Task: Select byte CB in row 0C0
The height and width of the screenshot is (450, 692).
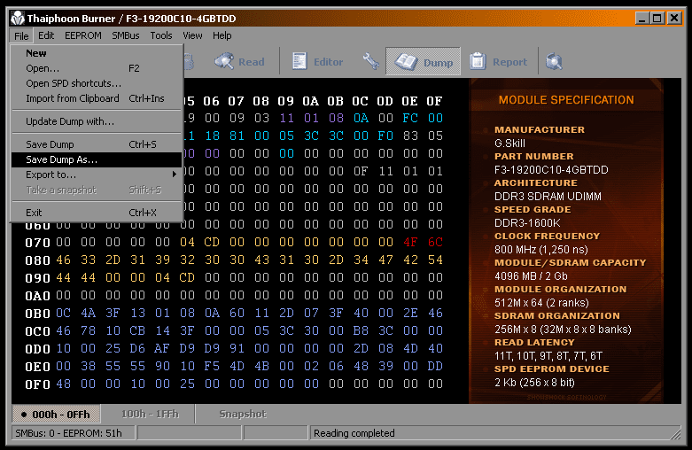Action: [137, 331]
